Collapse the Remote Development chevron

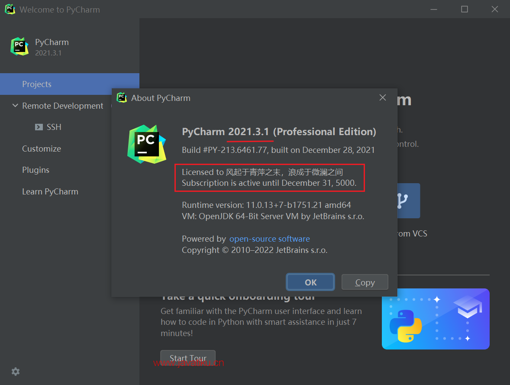[15, 105]
